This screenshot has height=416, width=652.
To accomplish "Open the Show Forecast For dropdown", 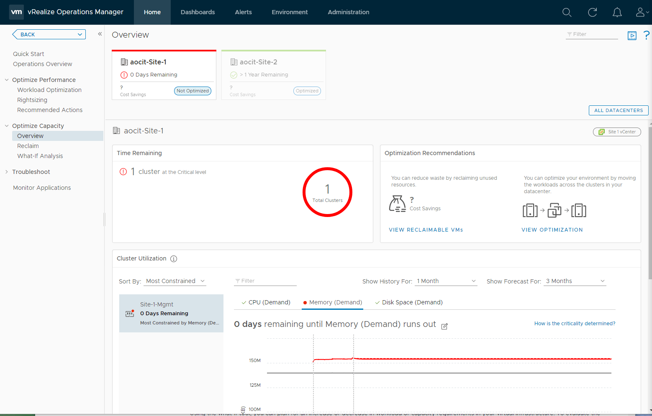I will [x=575, y=281].
